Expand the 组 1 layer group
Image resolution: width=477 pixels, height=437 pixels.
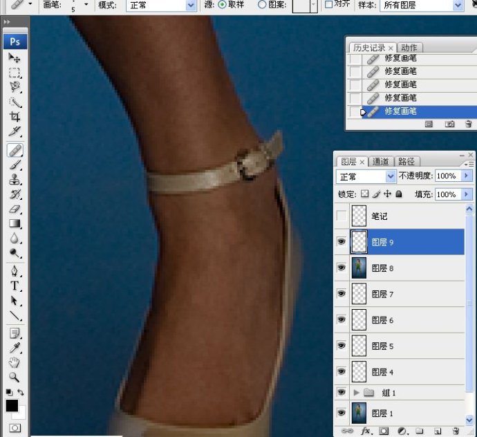356,393
